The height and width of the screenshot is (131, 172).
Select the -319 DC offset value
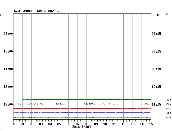coord(168,113)
